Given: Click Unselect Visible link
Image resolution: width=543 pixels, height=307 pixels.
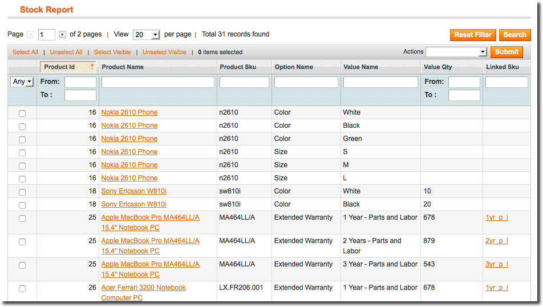Looking at the screenshot, I should (164, 52).
